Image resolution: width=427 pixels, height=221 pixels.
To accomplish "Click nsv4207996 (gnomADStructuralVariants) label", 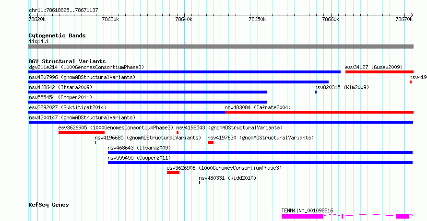I will click(82, 77).
